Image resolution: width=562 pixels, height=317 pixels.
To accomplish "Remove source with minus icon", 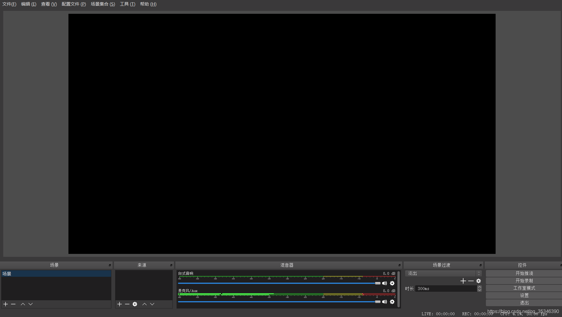I will click(x=127, y=304).
